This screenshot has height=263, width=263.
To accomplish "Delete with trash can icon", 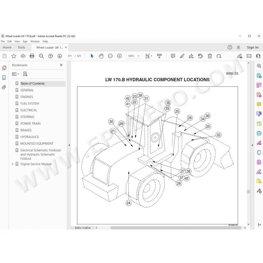I will click(x=210, y=56).
